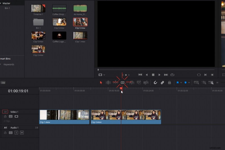Screen dimensions: 225x150
Task: Go to last frame in viewer
Action: [x=166, y=75]
